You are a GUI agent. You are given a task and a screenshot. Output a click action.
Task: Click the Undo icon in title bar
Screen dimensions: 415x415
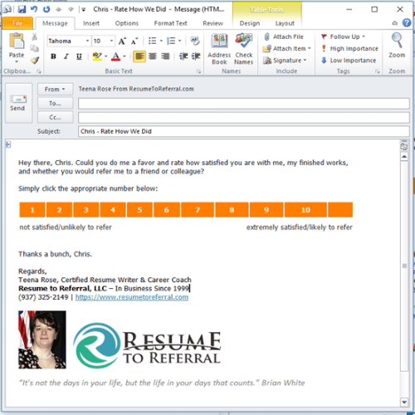pyautogui.click(x=34, y=9)
